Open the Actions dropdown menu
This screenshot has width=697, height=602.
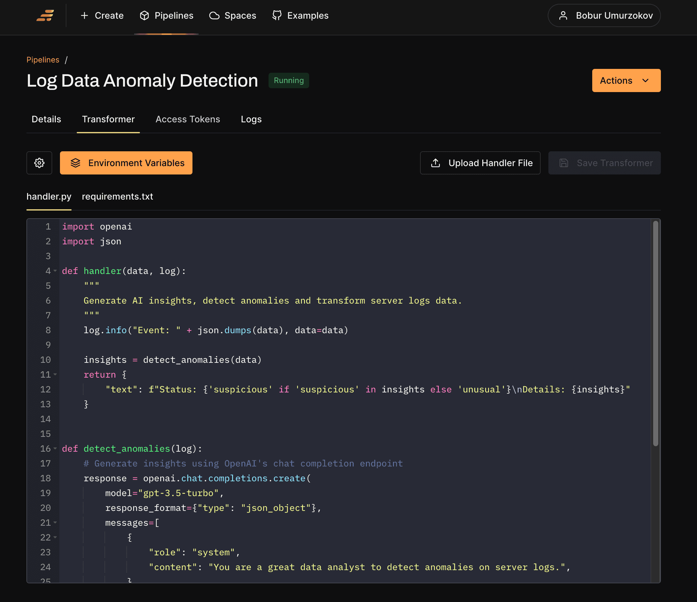pyautogui.click(x=626, y=80)
